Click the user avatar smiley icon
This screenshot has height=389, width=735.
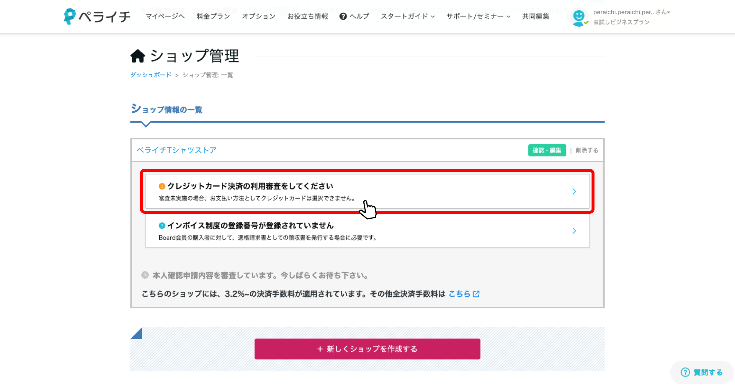[x=579, y=17]
